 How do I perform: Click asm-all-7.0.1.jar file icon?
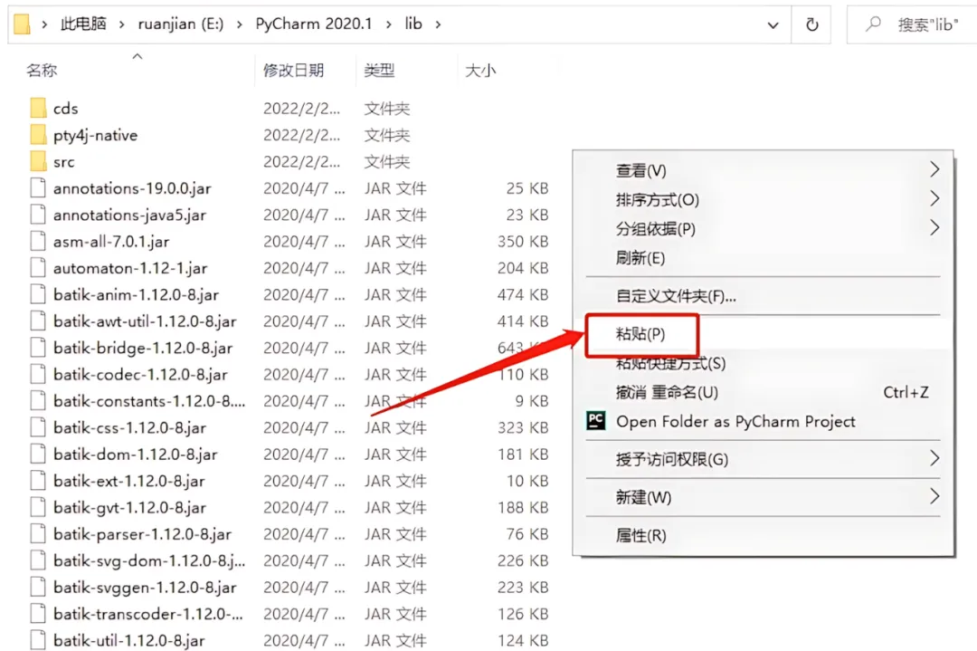point(38,242)
